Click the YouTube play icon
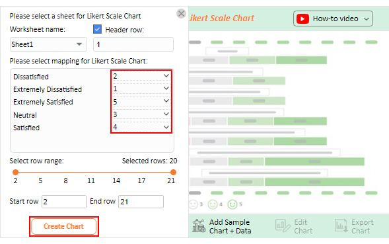This screenshot has width=389, height=244. pyautogui.click(x=302, y=19)
